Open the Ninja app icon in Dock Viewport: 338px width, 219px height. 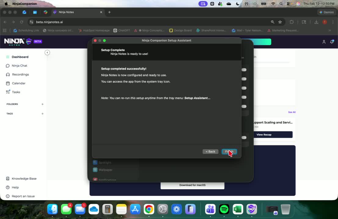point(252,209)
